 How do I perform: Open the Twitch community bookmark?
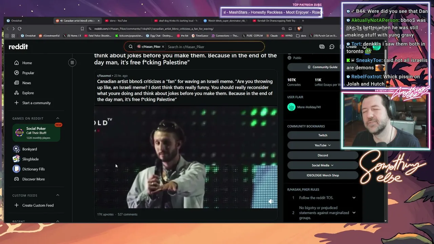point(323,135)
